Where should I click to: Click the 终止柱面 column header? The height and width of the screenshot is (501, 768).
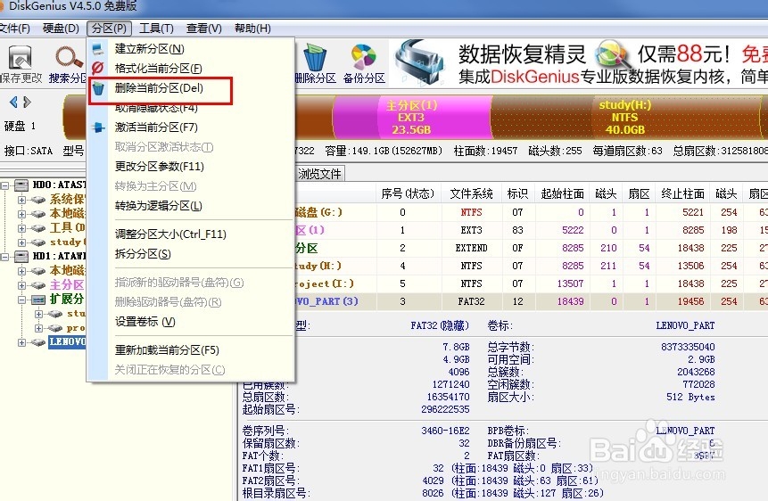coord(682,194)
